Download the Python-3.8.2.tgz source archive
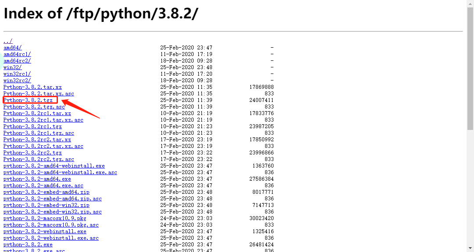 (x=28, y=100)
